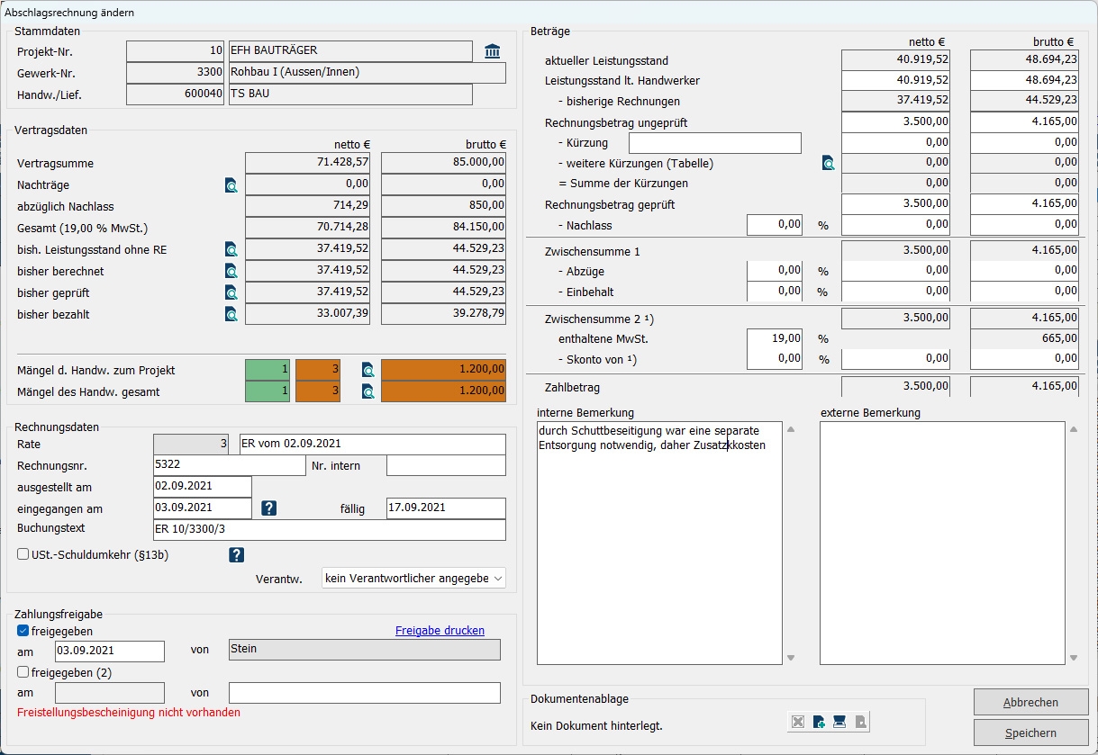Enable USt.-Schuldumkehr (§13b) checkbox
The height and width of the screenshot is (755, 1098).
click(23, 555)
